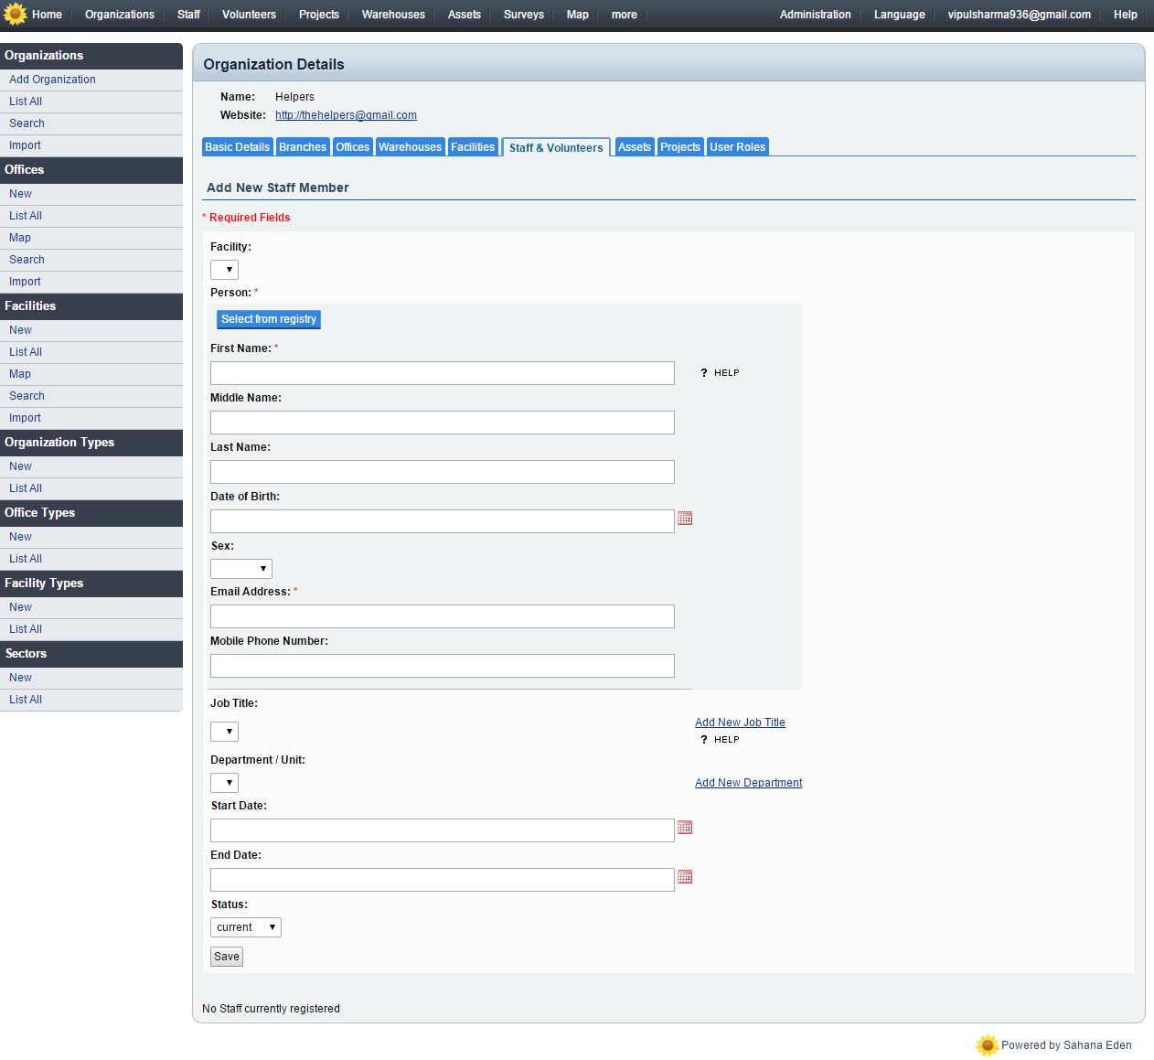
Task: Click the Sahana Eden sunflower footer logo
Action: pyautogui.click(x=987, y=1044)
